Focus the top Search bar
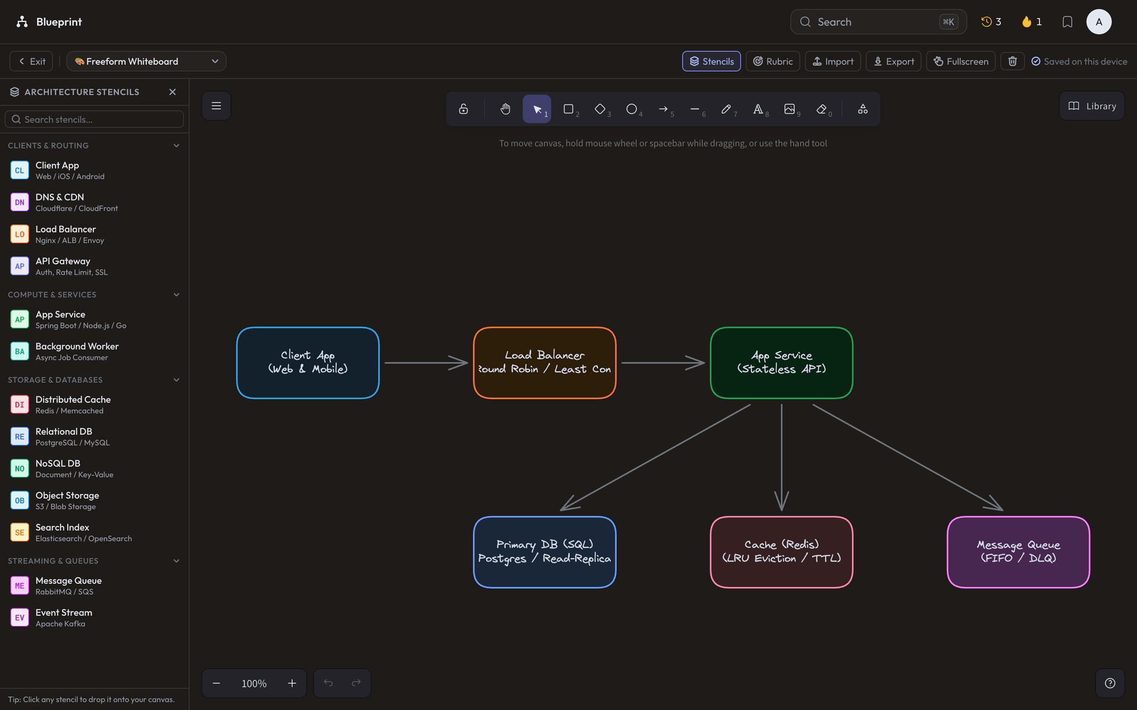The height and width of the screenshot is (710, 1137). click(x=878, y=22)
